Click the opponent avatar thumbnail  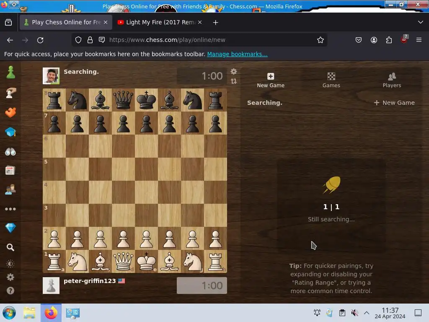click(51, 76)
